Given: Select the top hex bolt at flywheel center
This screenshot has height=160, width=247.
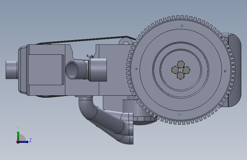Looking at the screenshot, I should [181, 65].
